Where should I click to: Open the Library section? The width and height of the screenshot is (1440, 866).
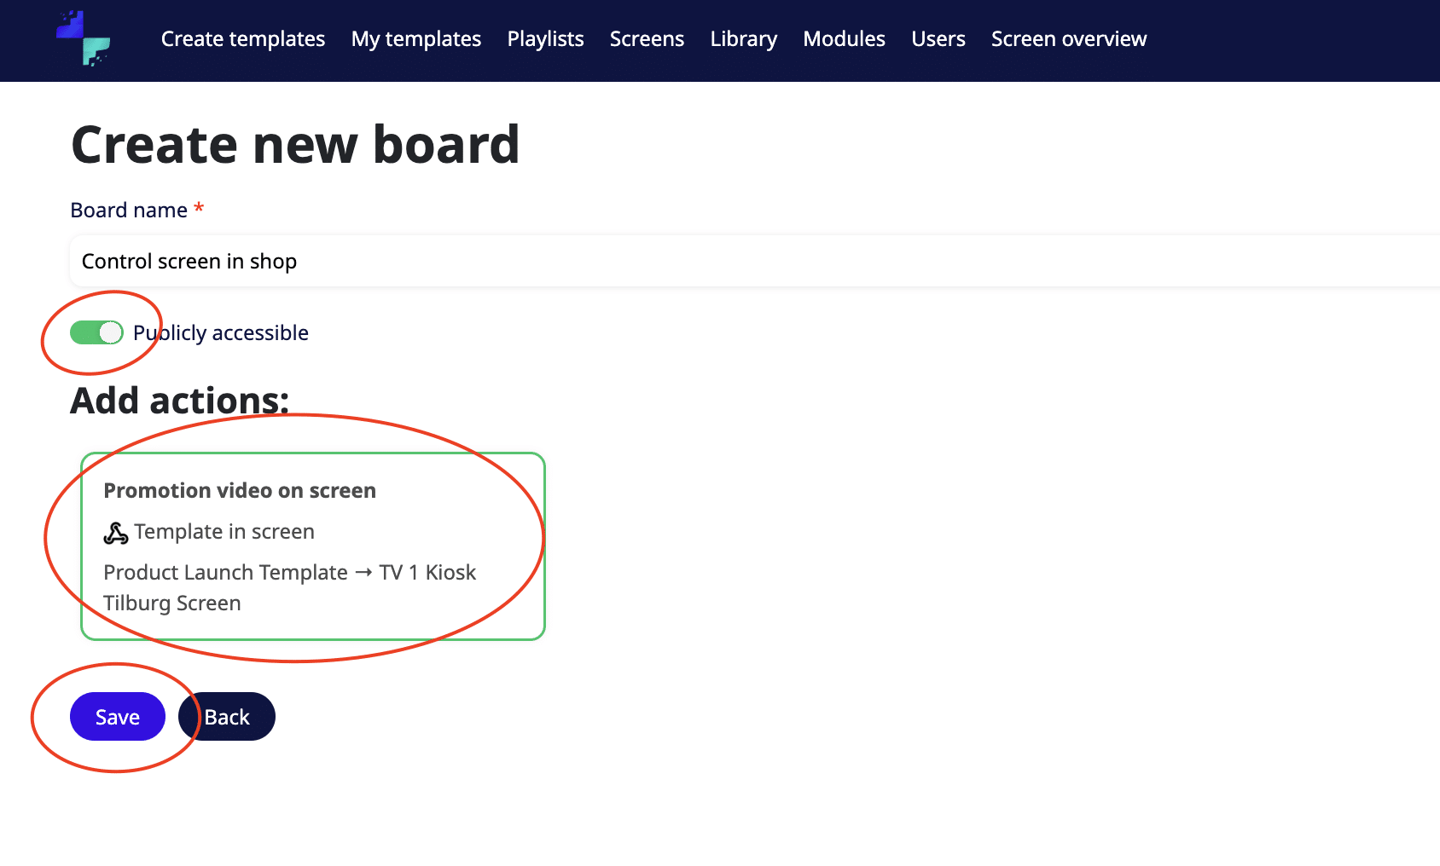click(x=743, y=39)
